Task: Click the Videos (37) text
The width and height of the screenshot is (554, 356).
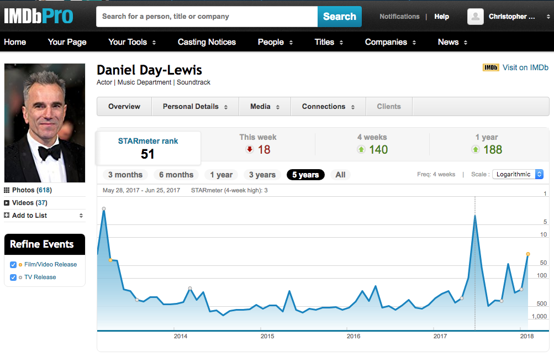Action: point(30,203)
